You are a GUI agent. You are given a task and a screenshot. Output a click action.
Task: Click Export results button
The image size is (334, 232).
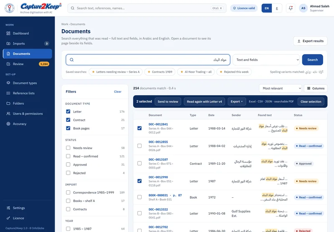pos(310,41)
